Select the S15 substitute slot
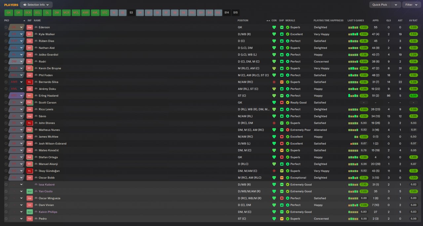This screenshot has width=423, height=226. coord(235,13)
